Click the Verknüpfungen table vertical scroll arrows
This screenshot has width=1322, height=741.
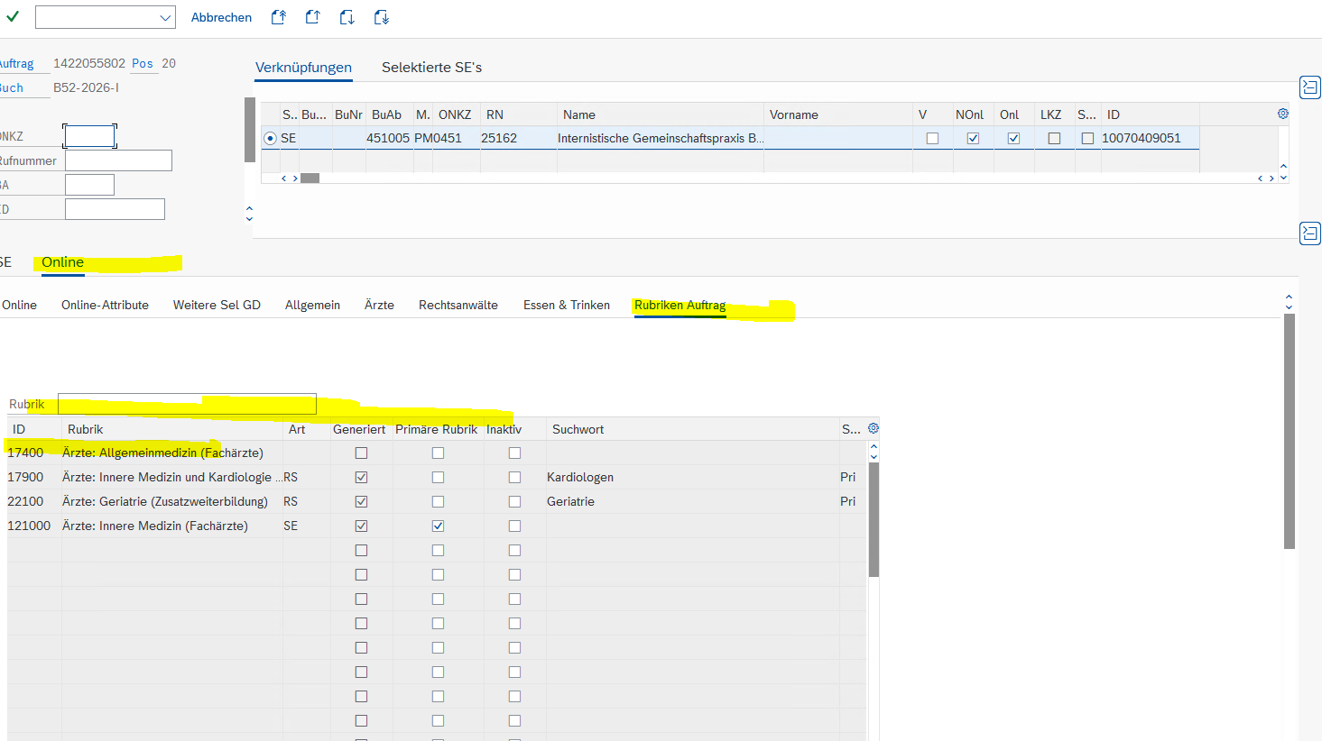1283,171
